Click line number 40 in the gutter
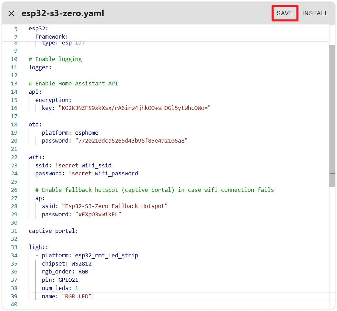The image size is (337, 311). [x=14, y=304]
